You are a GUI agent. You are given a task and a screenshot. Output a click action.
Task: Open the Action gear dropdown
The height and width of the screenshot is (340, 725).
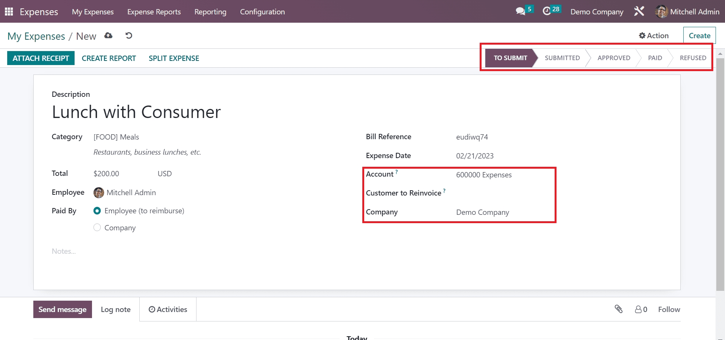[x=654, y=36]
